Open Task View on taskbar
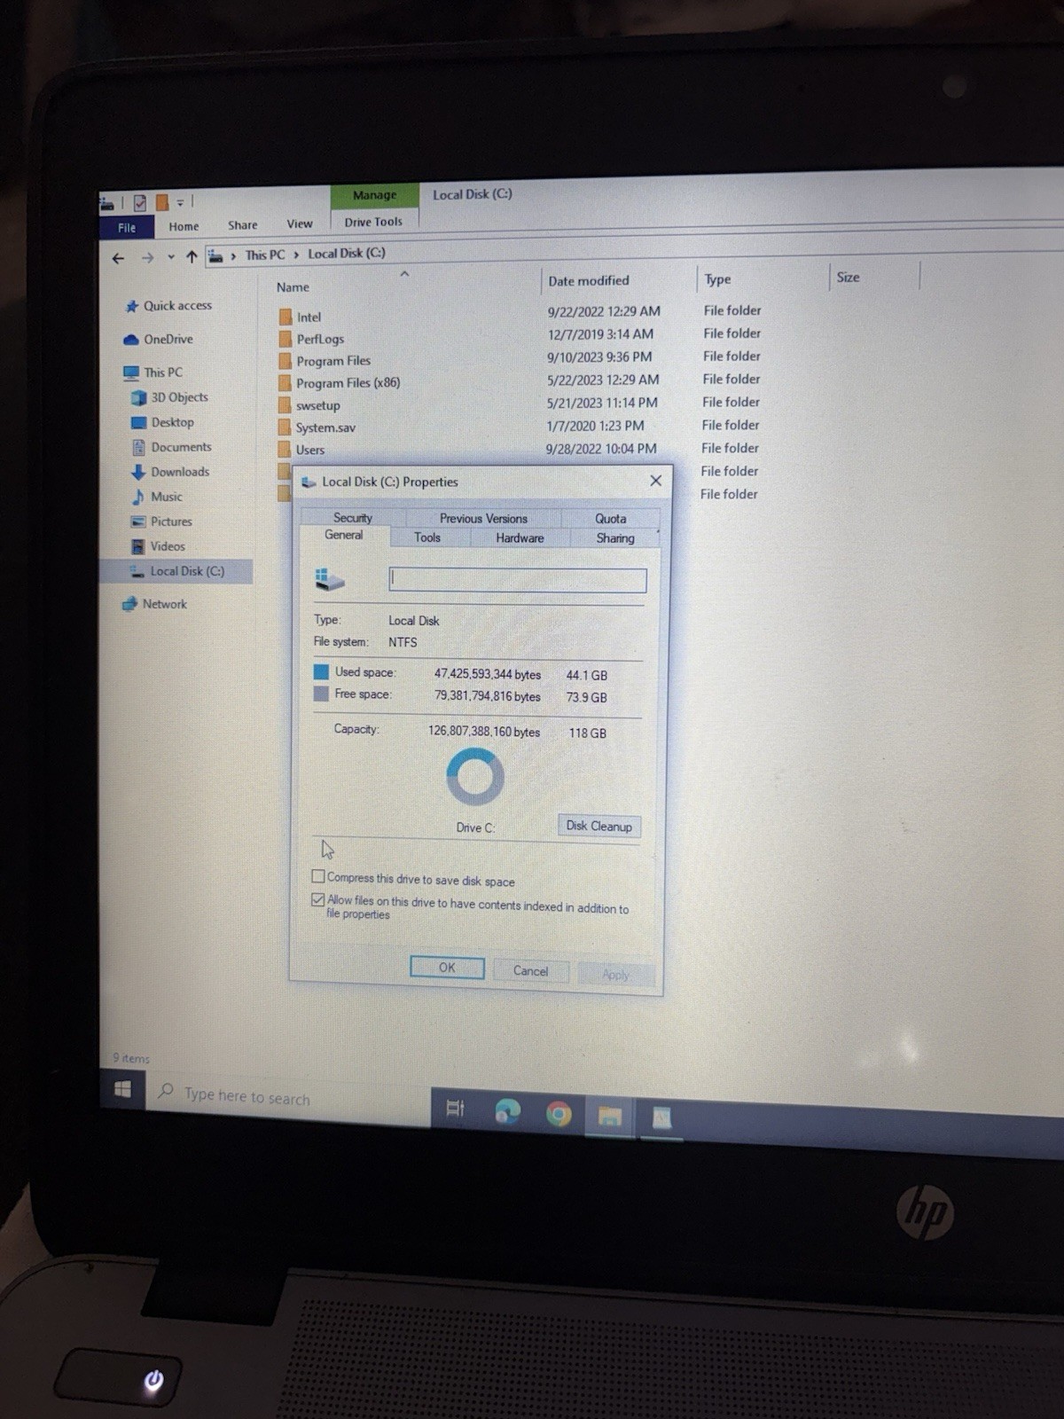The width and height of the screenshot is (1064, 1419). click(x=455, y=1109)
